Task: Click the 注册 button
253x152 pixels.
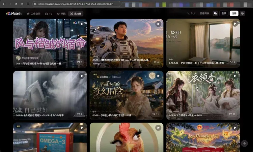Action: 234,13
